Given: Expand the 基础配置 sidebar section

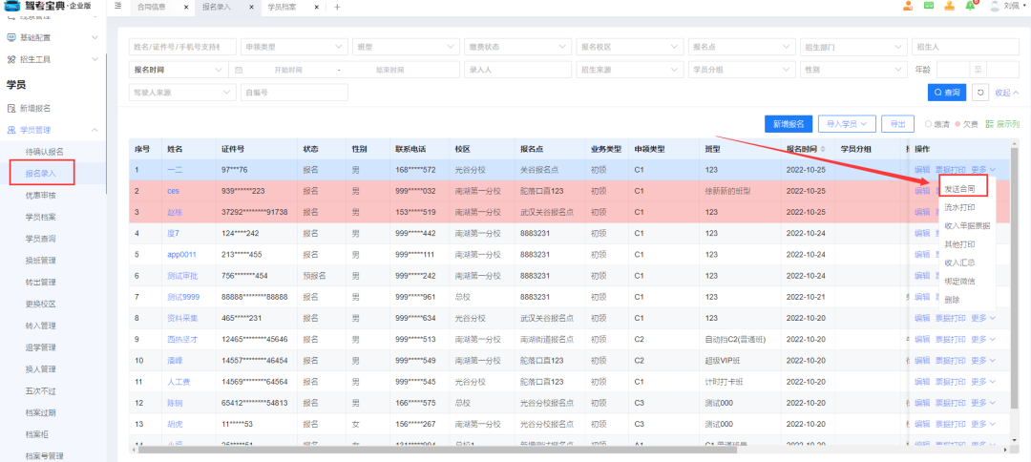Looking at the screenshot, I should [95, 37].
